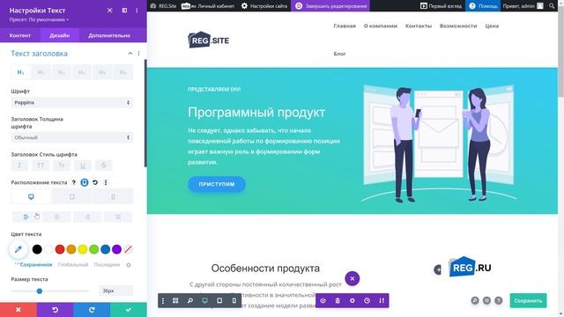Switch alignment to tablet view tab
The height and width of the screenshot is (317, 564).
coord(72,196)
